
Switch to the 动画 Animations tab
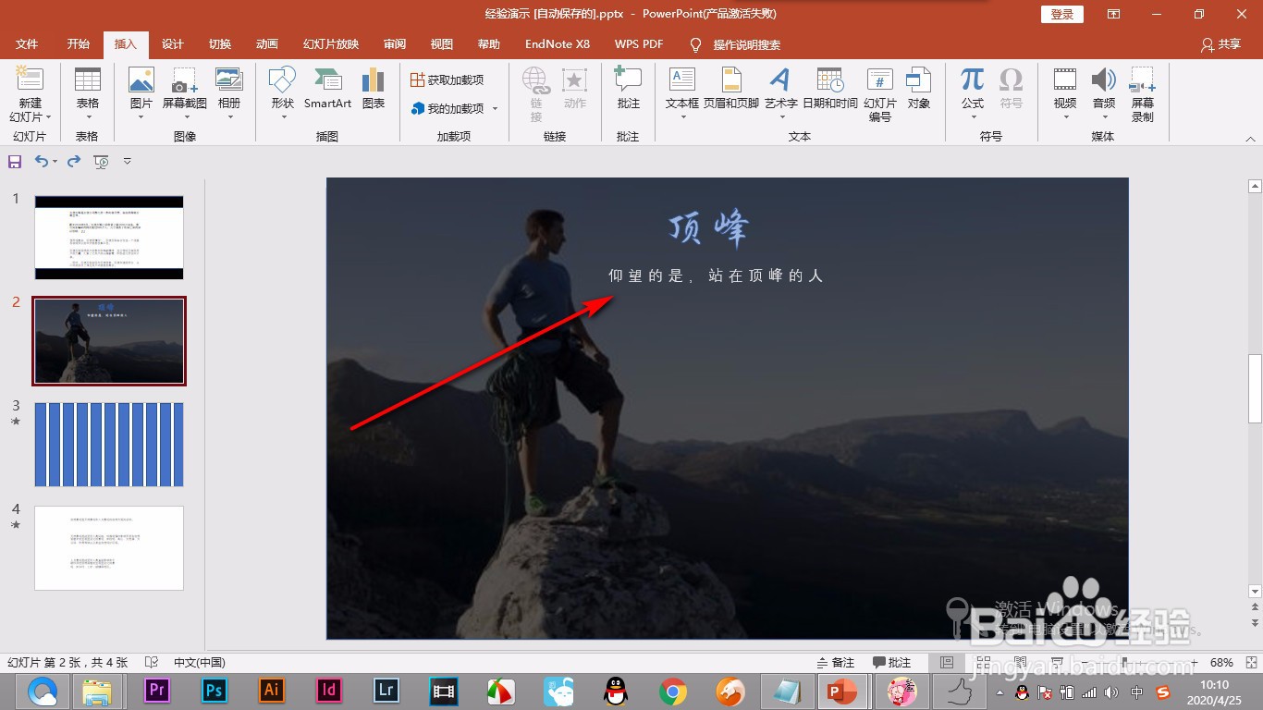click(267, 44)
